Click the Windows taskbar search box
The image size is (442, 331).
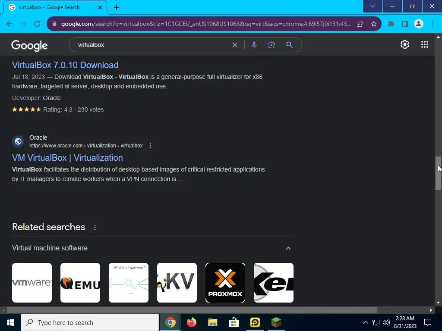pyautogui.click(x=90, y=322)
